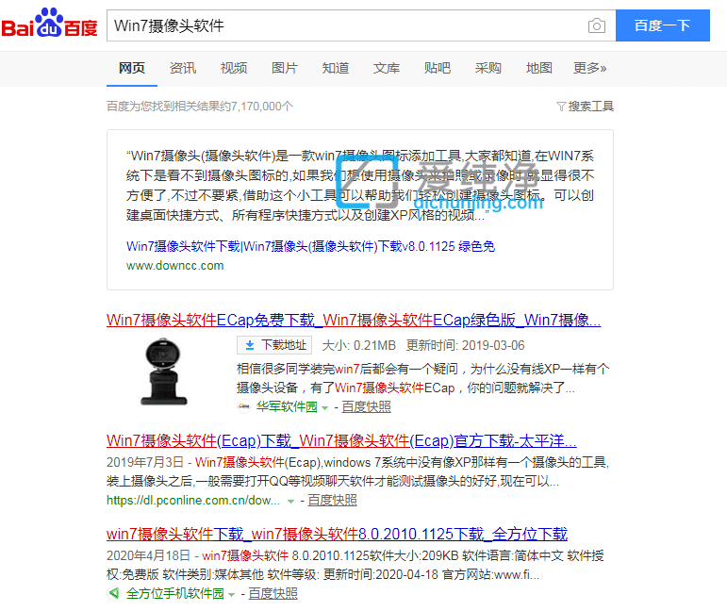Click the 百度一下 search button

(x=662, y=25)
